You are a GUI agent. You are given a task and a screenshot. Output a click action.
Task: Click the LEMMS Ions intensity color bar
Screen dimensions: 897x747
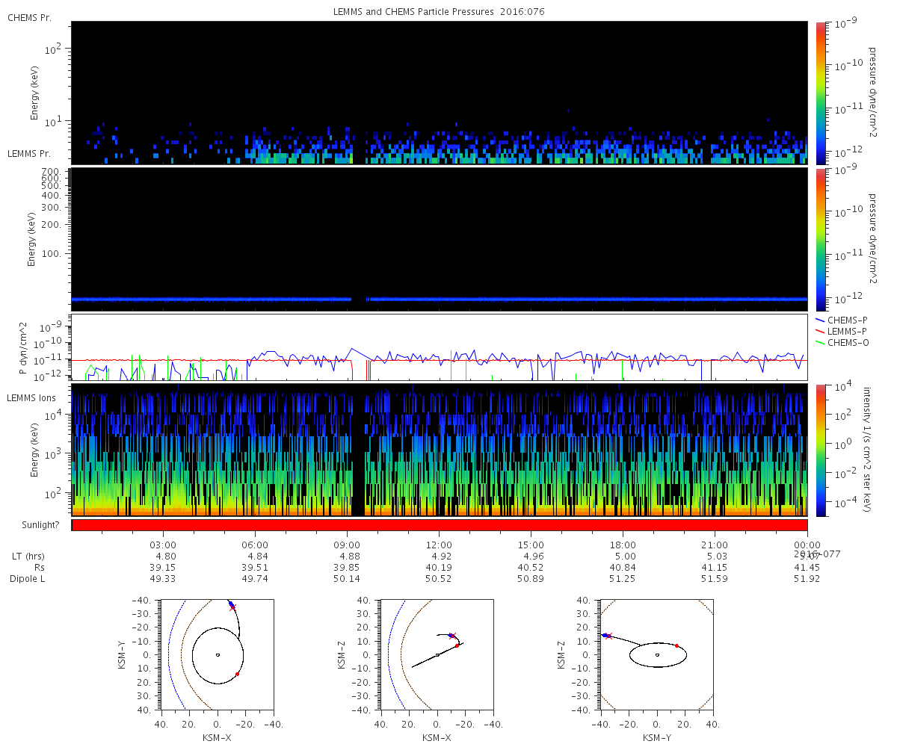[820, 450]
